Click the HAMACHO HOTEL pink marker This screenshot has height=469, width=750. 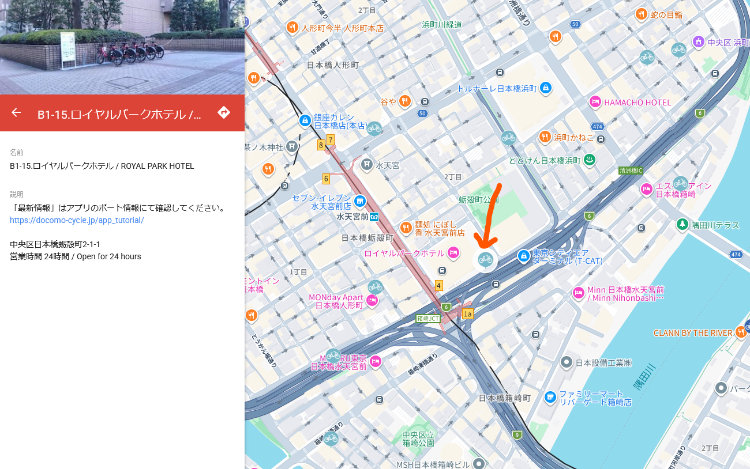[x=595, y=102]
